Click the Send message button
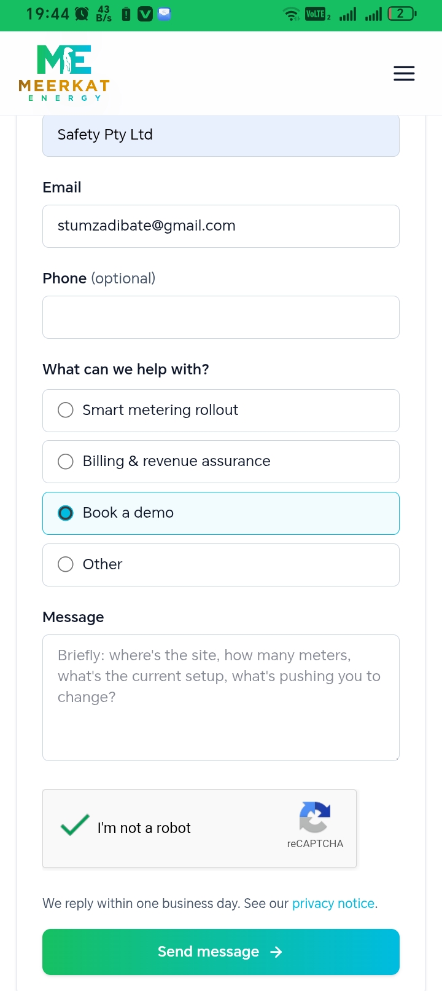Image resolution: width=442 pixels, height=991 pixels. click(221, 952)
